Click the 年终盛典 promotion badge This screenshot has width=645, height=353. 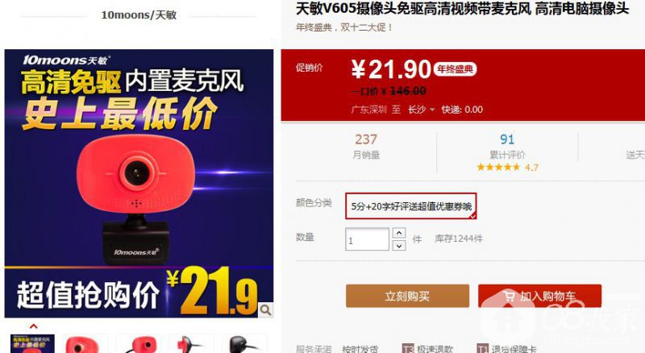[x=455, y=69]
